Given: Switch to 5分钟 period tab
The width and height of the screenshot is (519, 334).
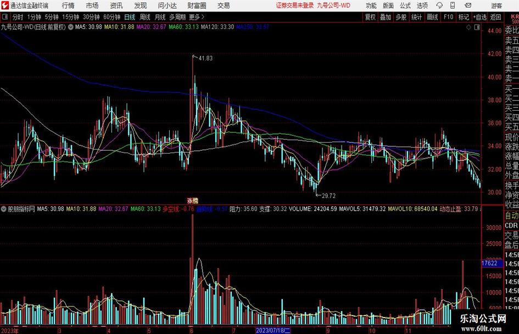Looking at the screenshot, I should click(x=52, y=17).
